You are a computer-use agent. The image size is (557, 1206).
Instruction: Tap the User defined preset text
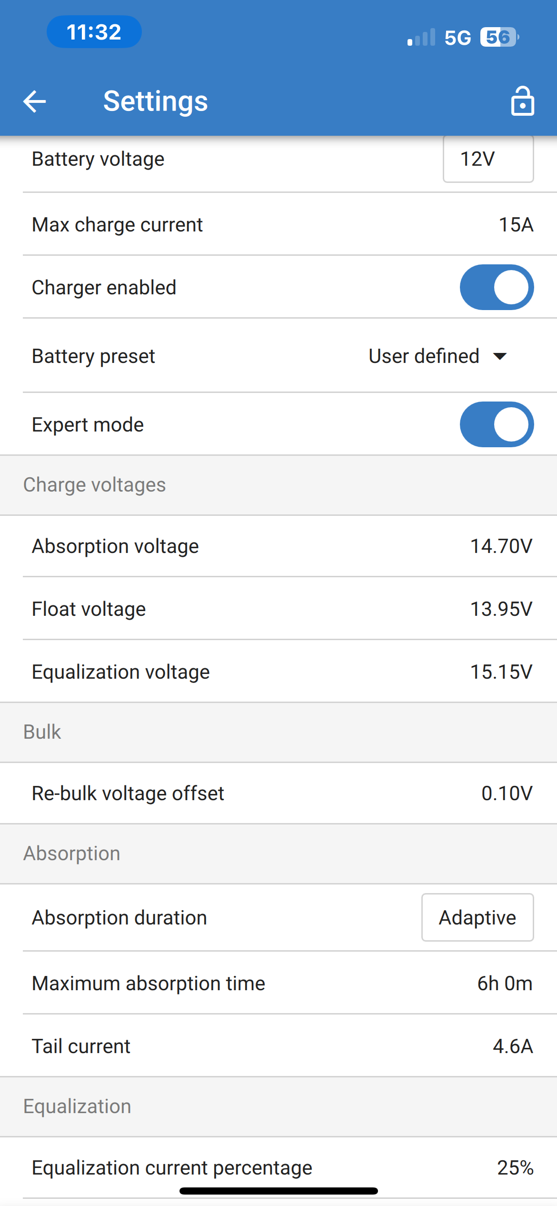[424, 356]
